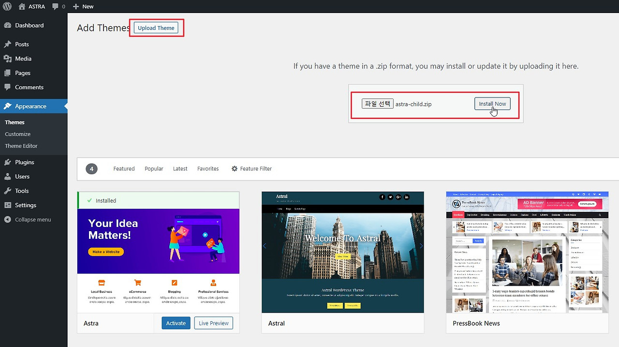Image resolution: width=619 pixels, height=347 pixels.
Task: Open the comments bubble icon in admin bar
Action: (x=55, y=6)
